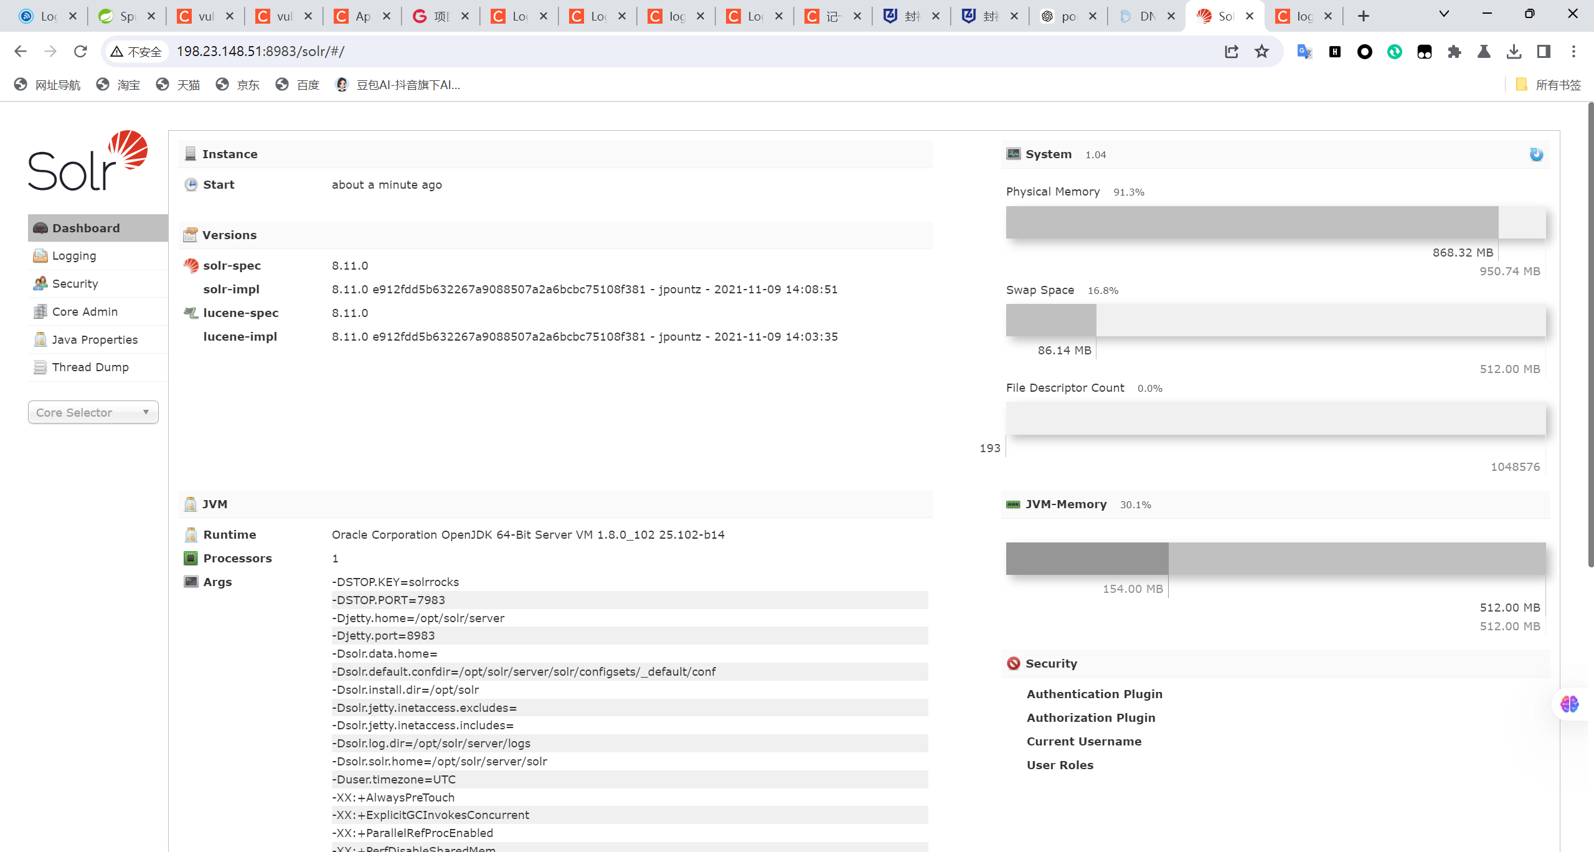Viewport: 1594px width, 852px height.
Task: Open the Chrome extensions puzzle menu
Action: pos(1455,52)
